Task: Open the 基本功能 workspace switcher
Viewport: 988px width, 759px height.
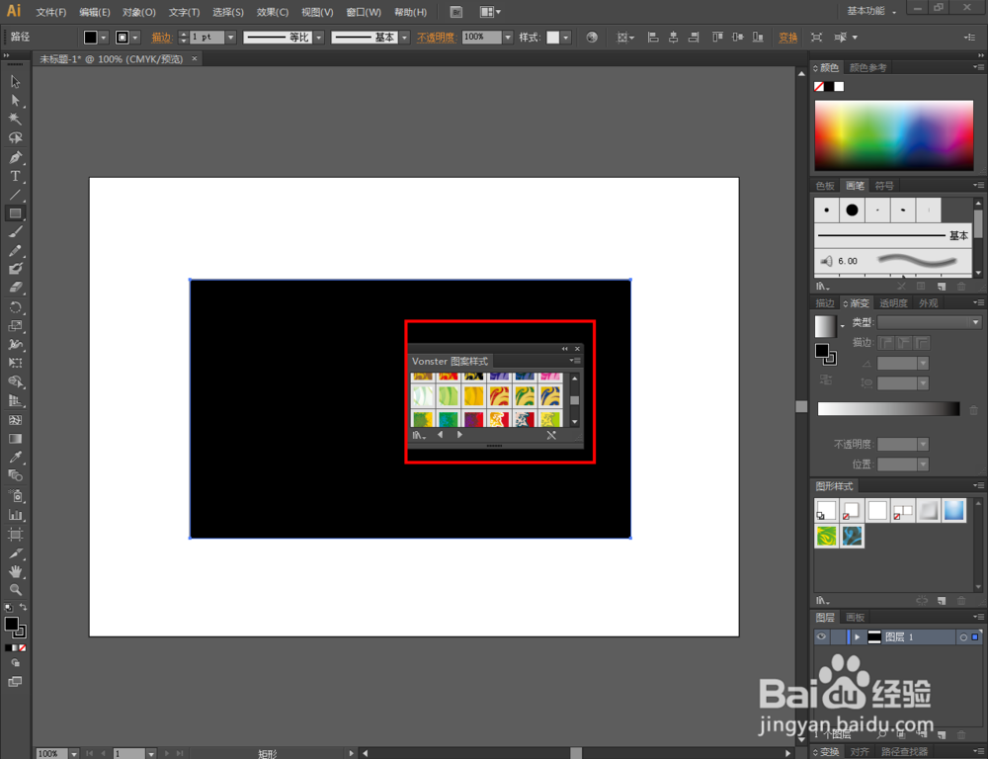Action: click(x=871, y=11)
